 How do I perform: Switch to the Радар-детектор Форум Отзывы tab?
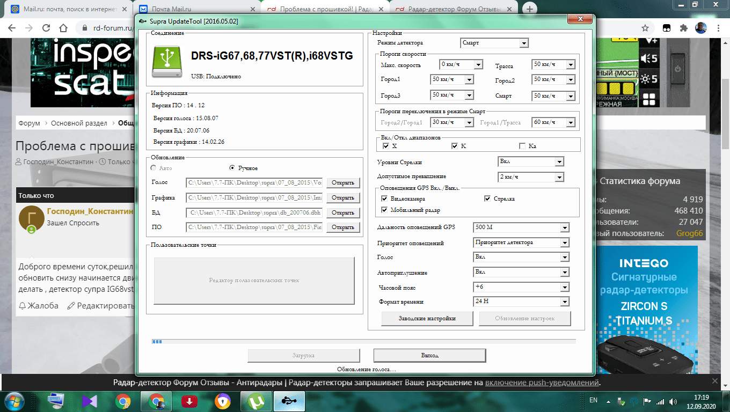tap(454, 9)
